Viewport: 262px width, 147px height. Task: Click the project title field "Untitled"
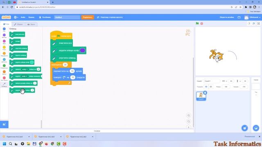tap(67, 17)
